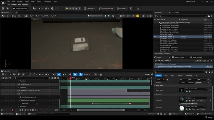Select the Rotate gizmo tool in viewport toolbar
Screen dimensions: 214x120
click(x=13, y=16)
